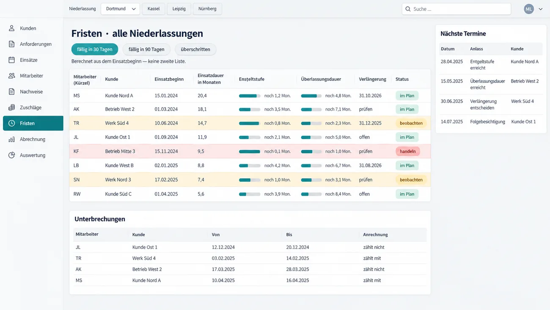Click the Überlassungsdauer progress bar in KF row

pyautogui.click(x=312, y=152)
